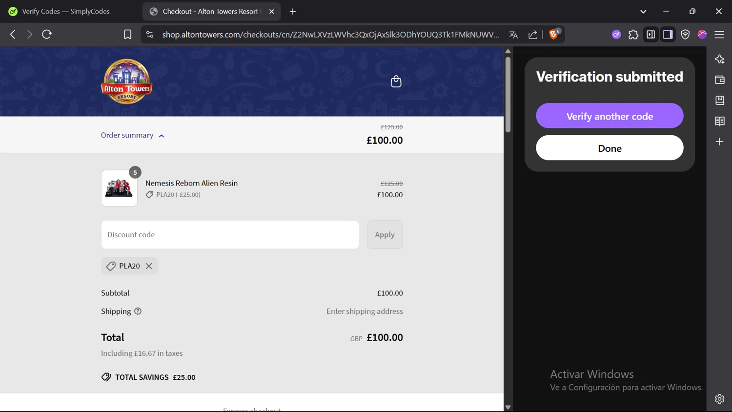732x412 pixels.
Task: Open the purple SimplyCodes extension icon
Action: click(616, 35)
